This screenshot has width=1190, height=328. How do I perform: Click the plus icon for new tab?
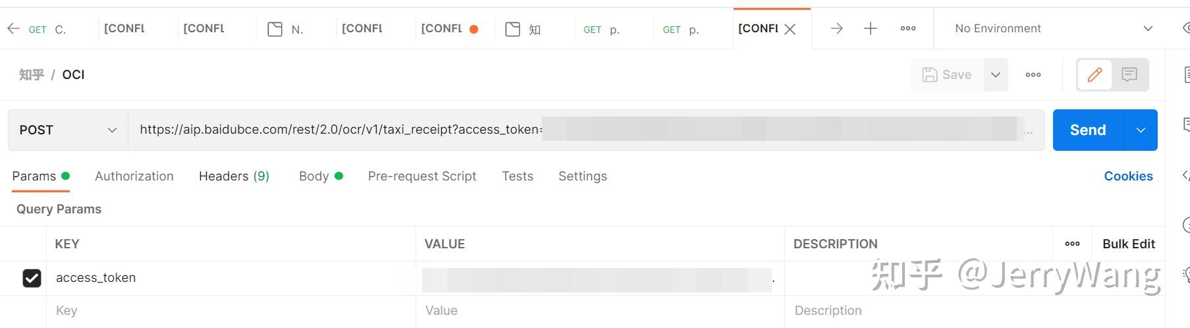[x=870, y=28]
